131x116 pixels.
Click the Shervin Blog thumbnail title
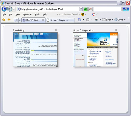(19, 31)
